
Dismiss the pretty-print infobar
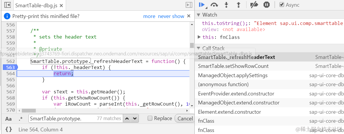(189, 16)
